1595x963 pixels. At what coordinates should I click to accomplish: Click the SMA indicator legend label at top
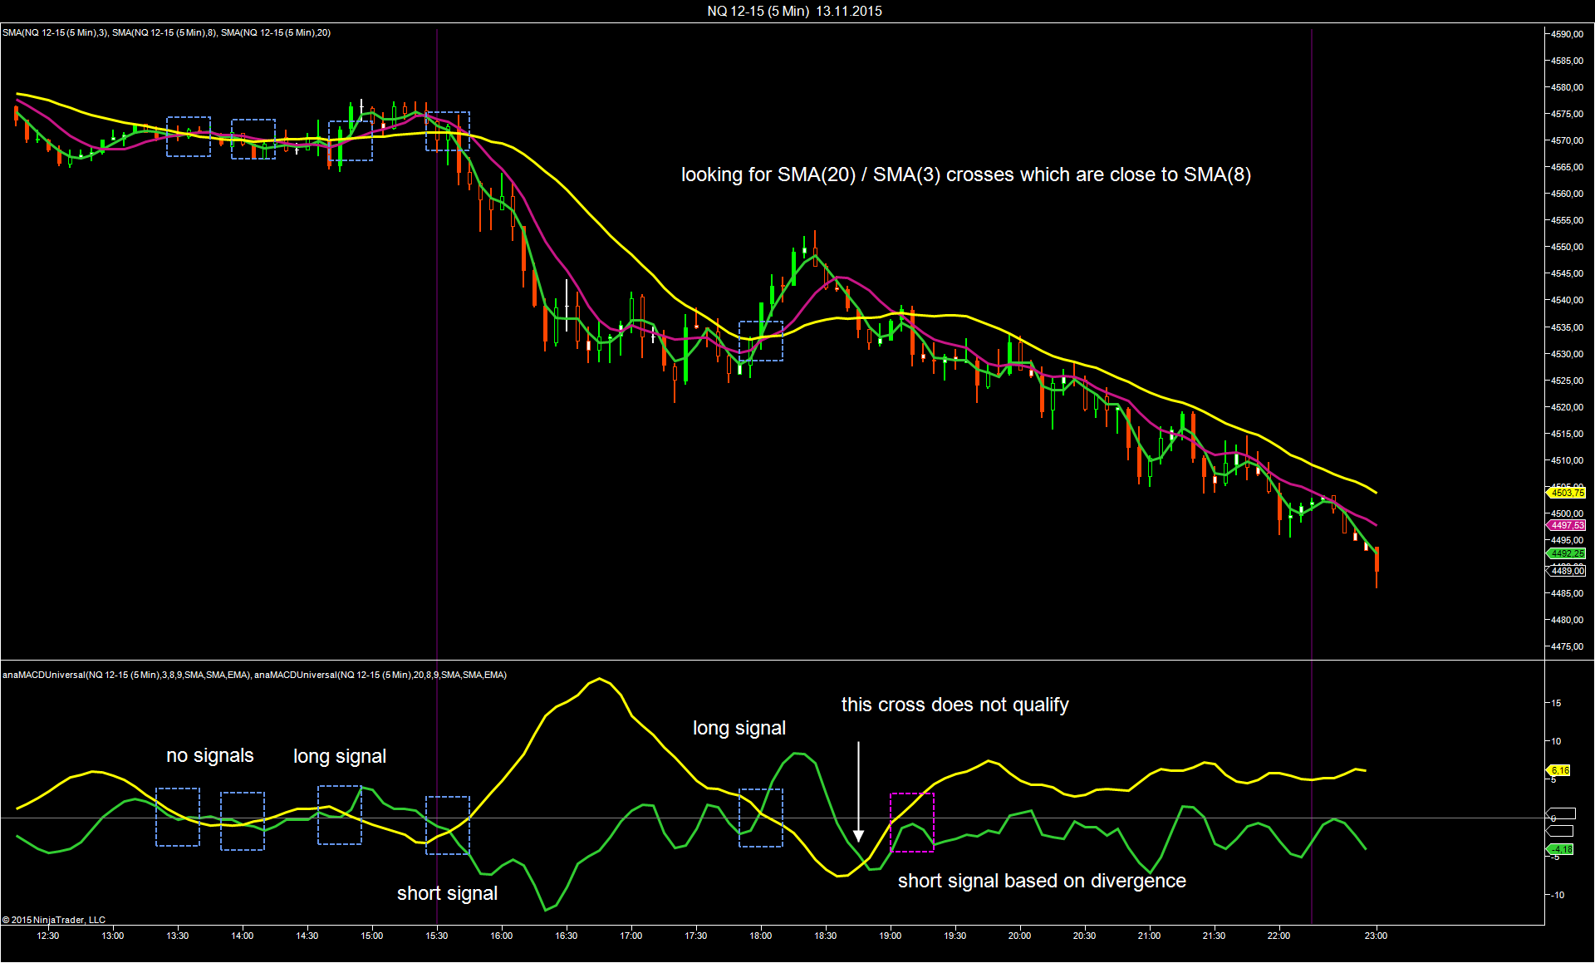coord(166,32)
